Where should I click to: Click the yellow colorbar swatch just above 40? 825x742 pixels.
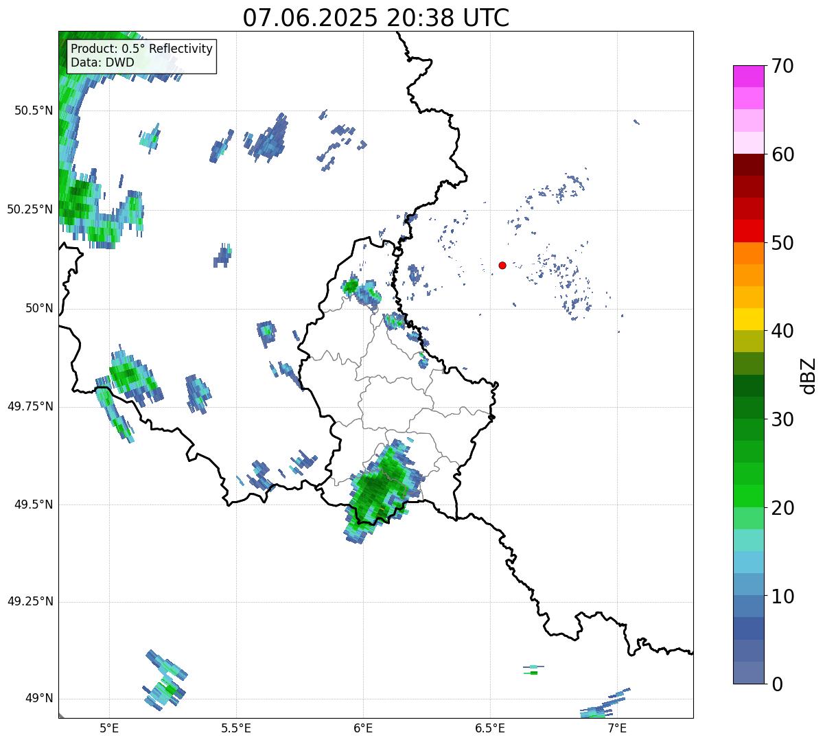[x=748, y=319]
